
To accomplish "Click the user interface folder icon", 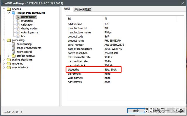I will pyautogui.click(x=9, y=67).
